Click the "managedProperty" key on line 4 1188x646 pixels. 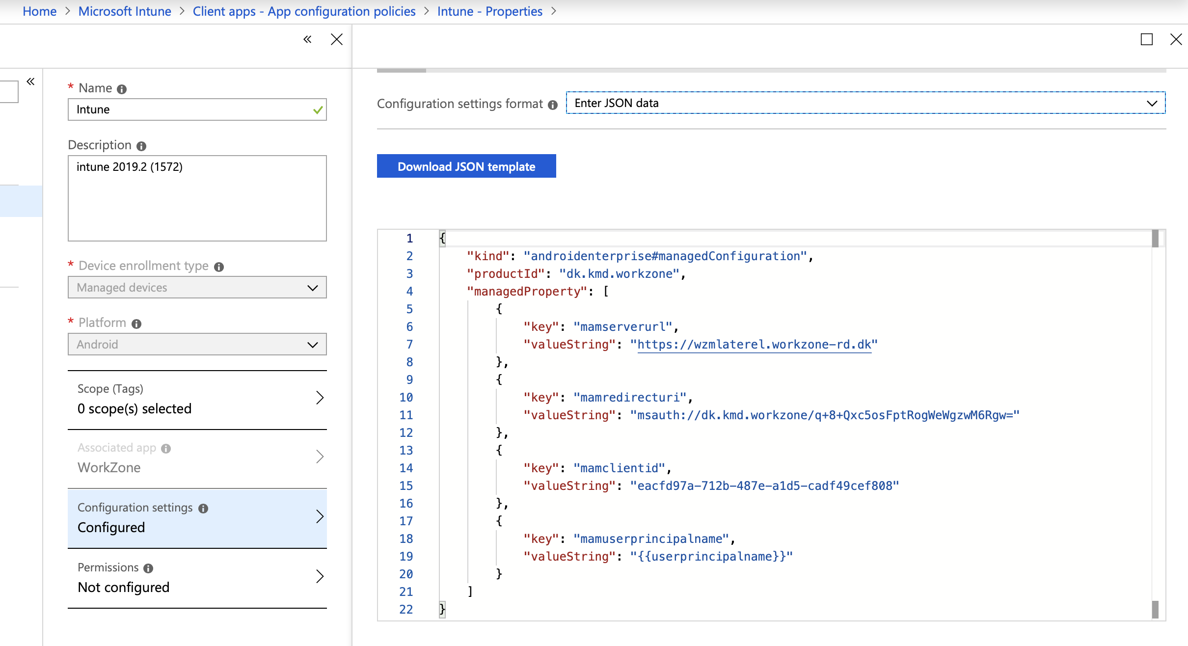click(x=527, y=292)
